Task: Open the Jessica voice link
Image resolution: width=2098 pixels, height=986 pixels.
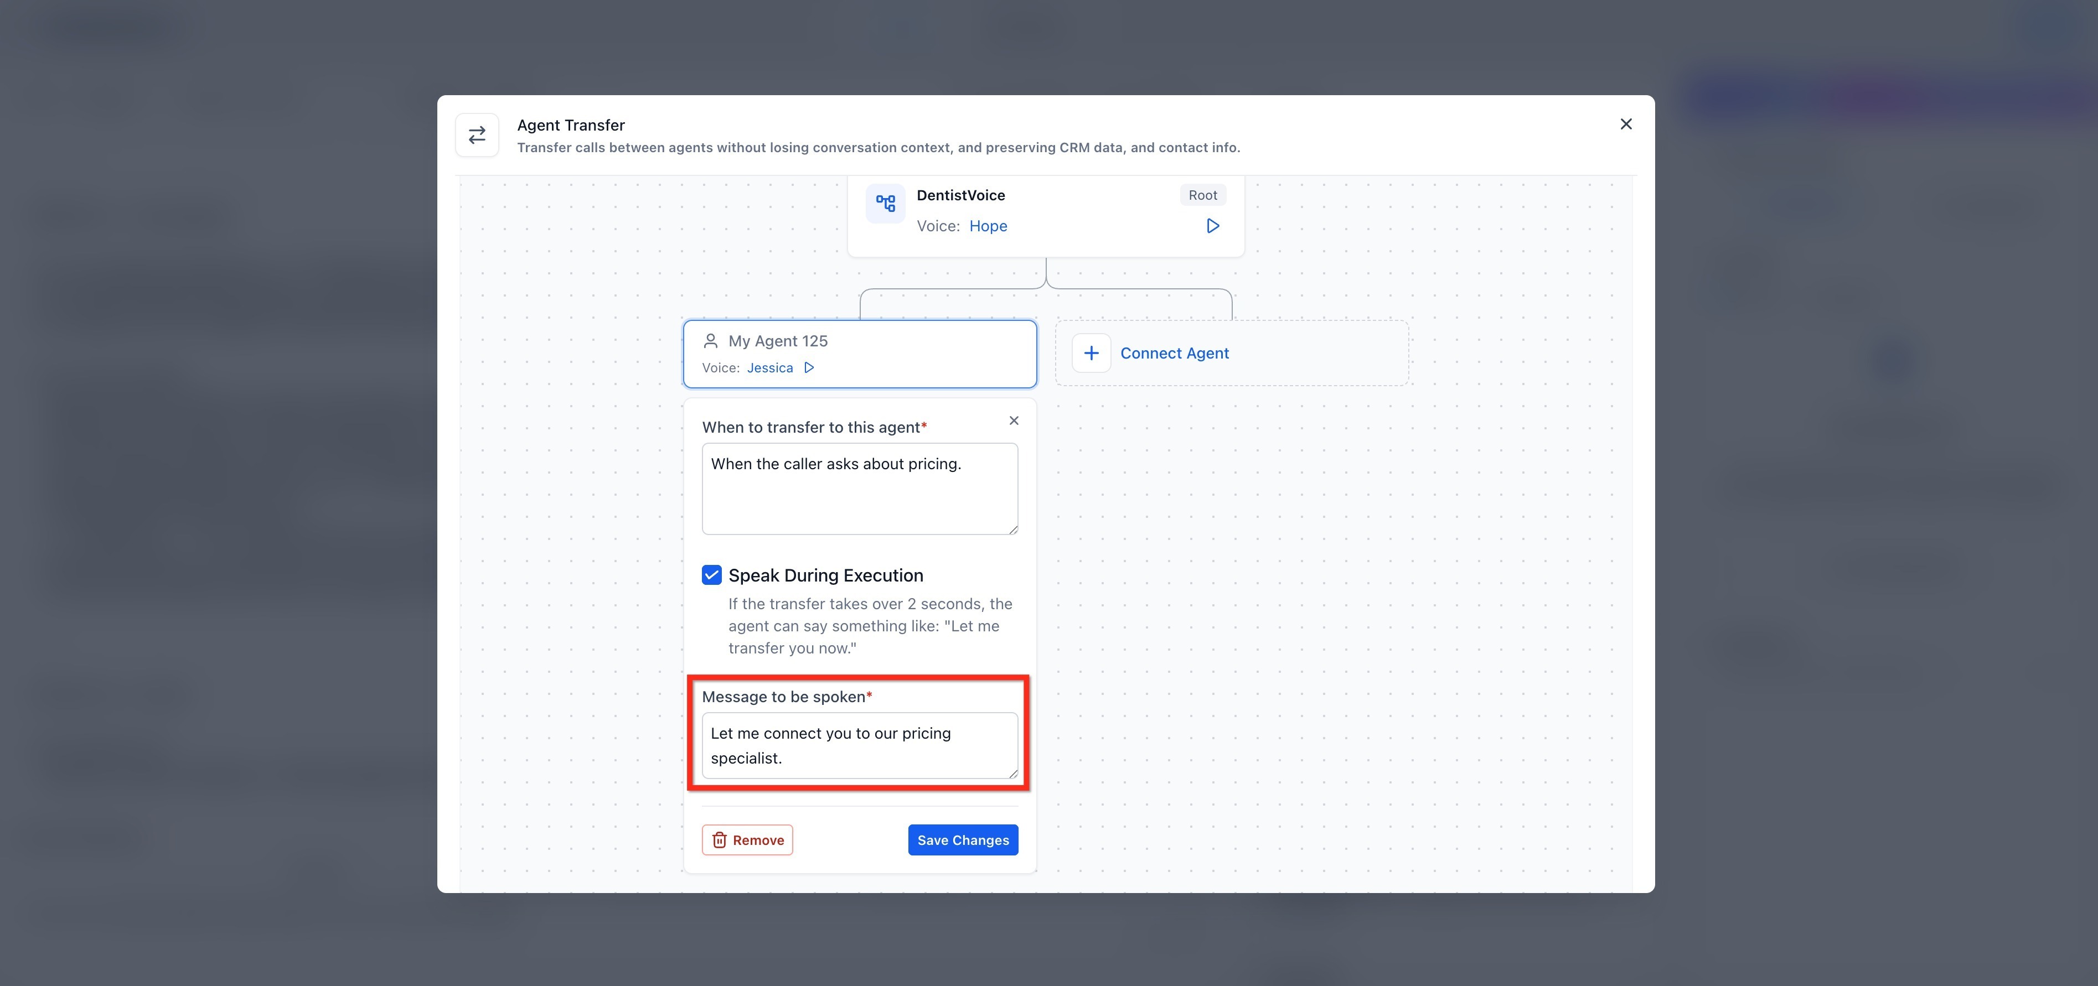Action: click(x=769, y=368)
